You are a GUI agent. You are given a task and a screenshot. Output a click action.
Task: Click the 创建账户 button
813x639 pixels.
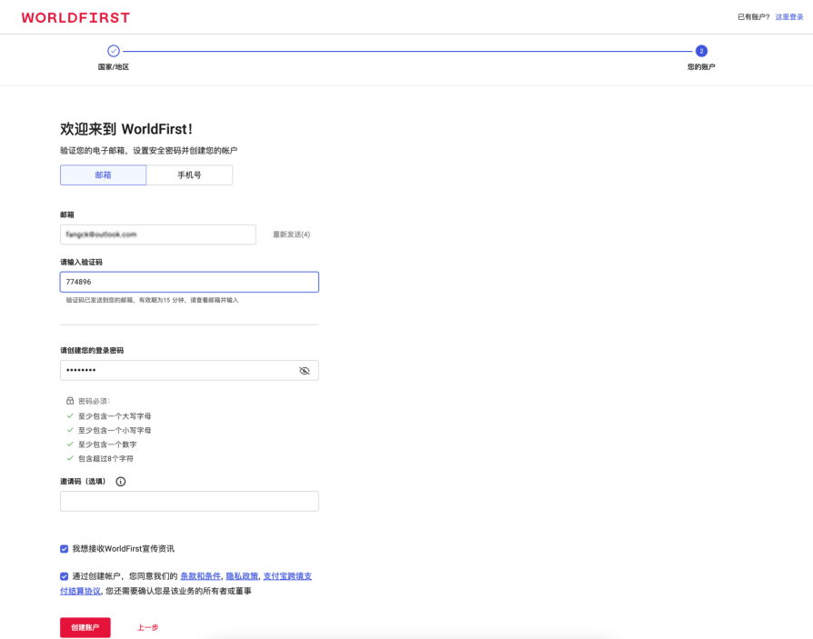[85, 626]
